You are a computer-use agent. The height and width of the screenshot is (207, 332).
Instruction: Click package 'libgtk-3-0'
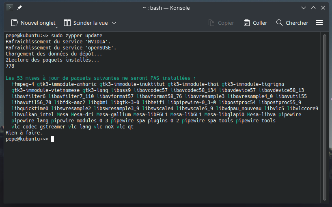pos(125,102)
